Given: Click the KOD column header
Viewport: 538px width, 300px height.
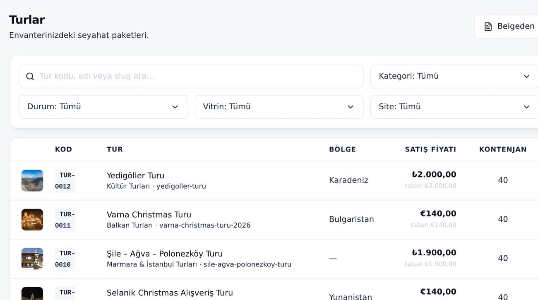Looking at the screenshot, I should tap(63, 149).
